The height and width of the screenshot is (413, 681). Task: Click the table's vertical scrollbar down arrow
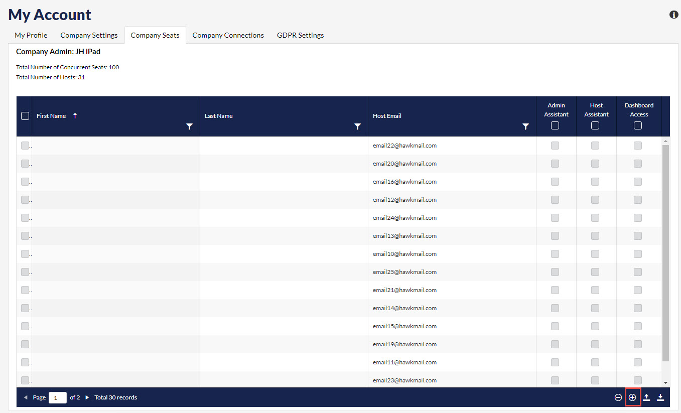(x=666, y=383)
